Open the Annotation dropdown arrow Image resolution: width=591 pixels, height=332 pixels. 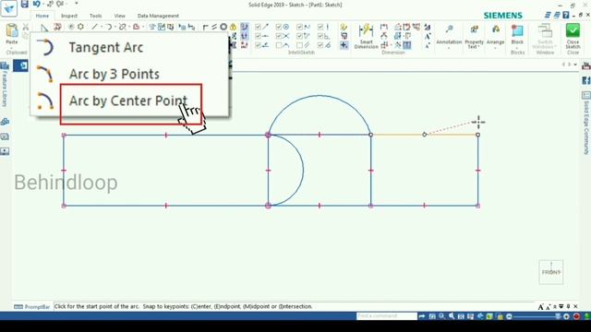[x=449, y=48]
